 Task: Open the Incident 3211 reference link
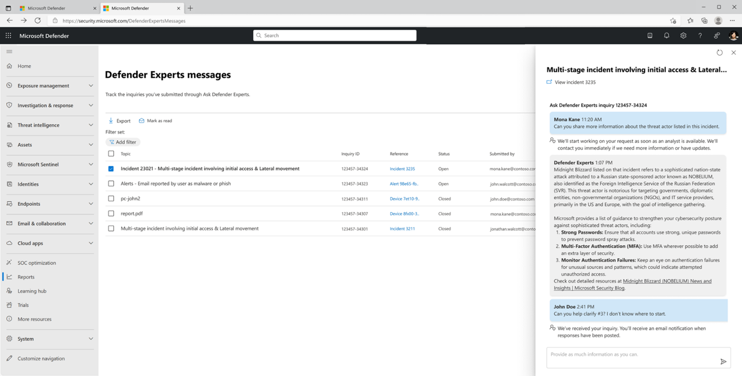402,229
